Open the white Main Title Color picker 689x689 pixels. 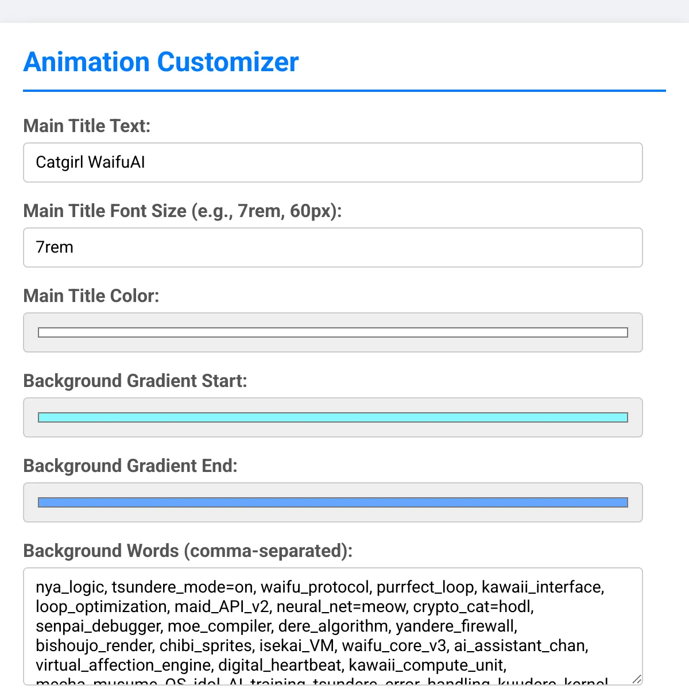(332, 332)
